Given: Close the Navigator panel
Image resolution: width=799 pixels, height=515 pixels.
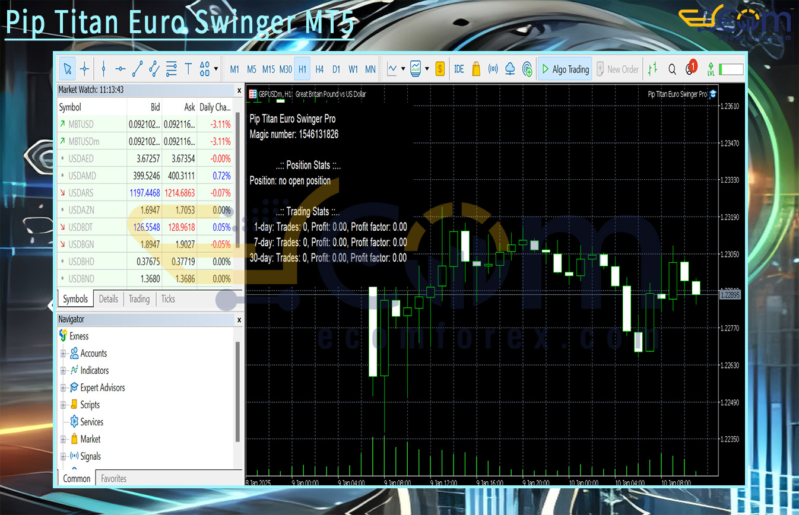Looking at the screenshot, I should point(239,320).
